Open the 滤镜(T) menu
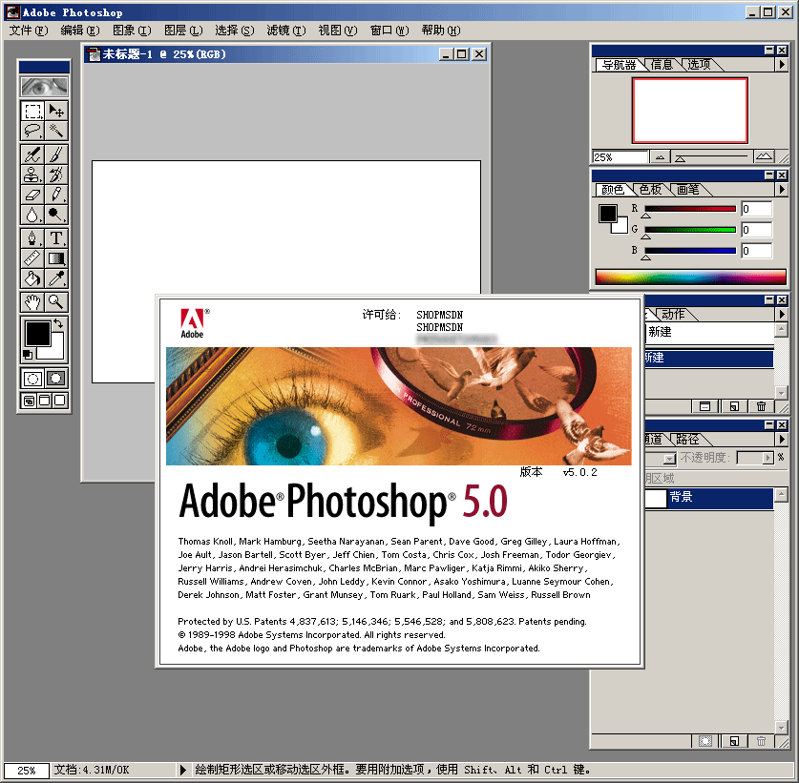Image resolution: width=799 pixels, height=783 pixels. [x=286, y=31]
